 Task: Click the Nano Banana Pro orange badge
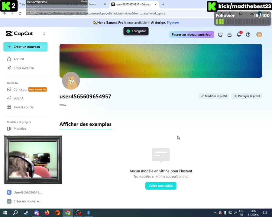[x=37, y=90]
